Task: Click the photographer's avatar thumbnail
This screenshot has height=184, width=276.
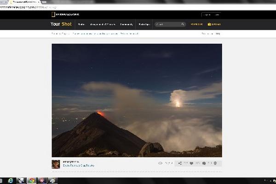Action: click(56, 164)
